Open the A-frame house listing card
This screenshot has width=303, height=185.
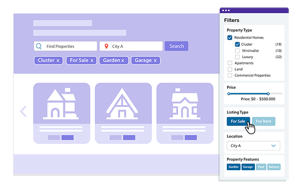[123, 113]
